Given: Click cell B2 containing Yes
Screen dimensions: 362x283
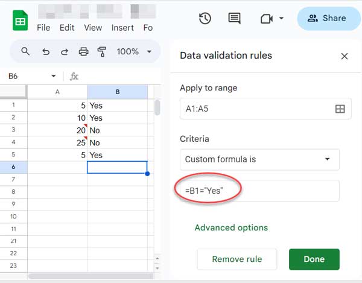Looking at the screenshot, I should coord(118,118).
